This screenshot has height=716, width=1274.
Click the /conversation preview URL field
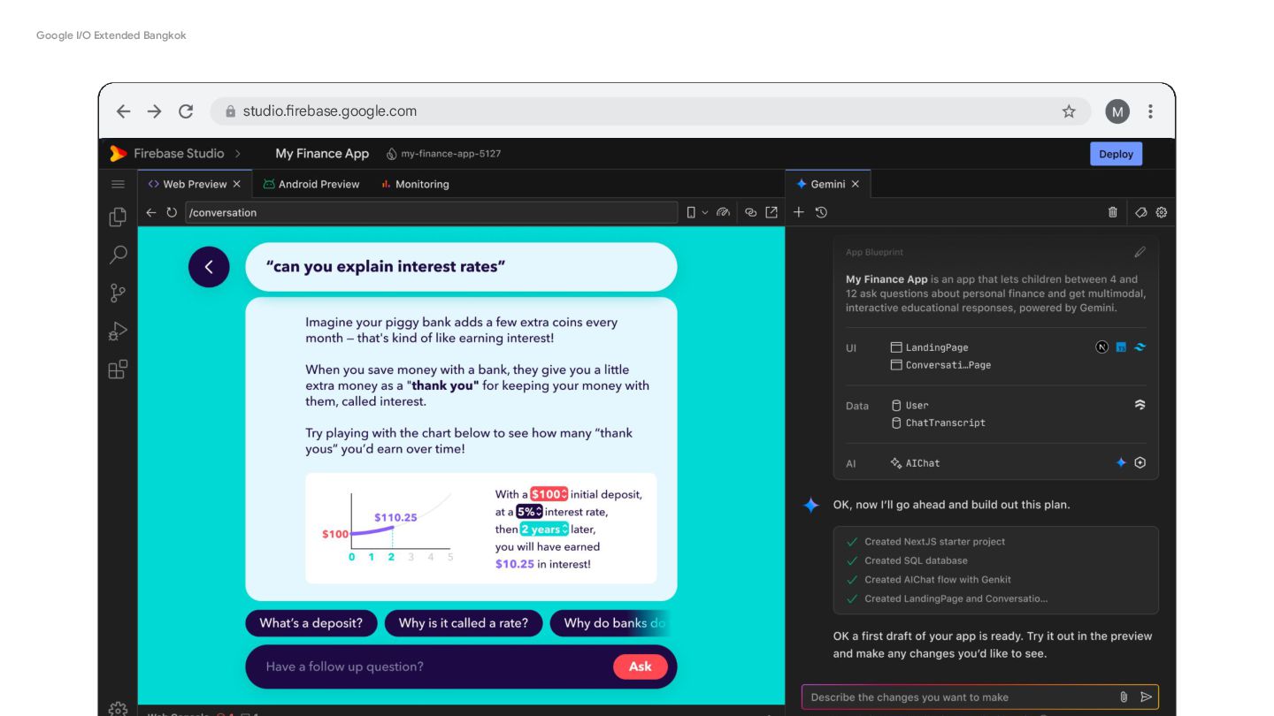(432, 212)
